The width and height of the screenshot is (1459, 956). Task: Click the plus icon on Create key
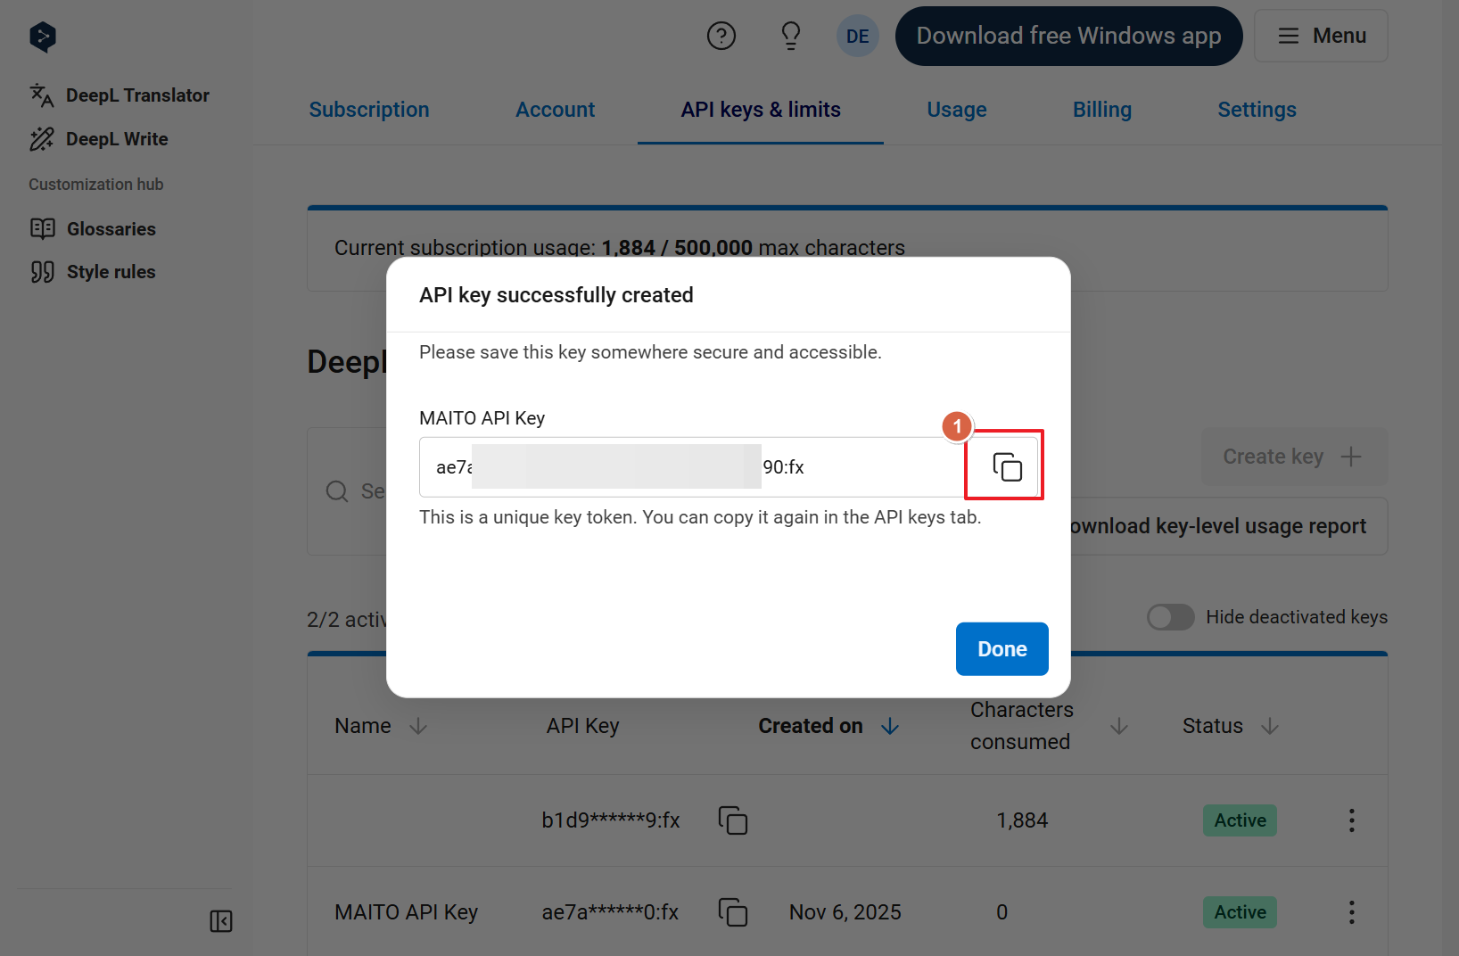pos(1351,457)
